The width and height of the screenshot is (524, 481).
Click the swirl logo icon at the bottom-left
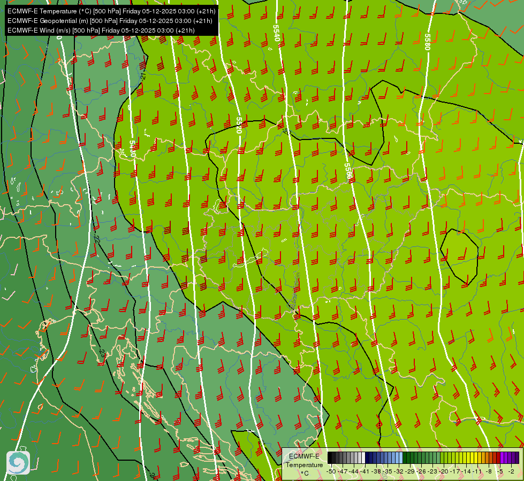(18, 463)
